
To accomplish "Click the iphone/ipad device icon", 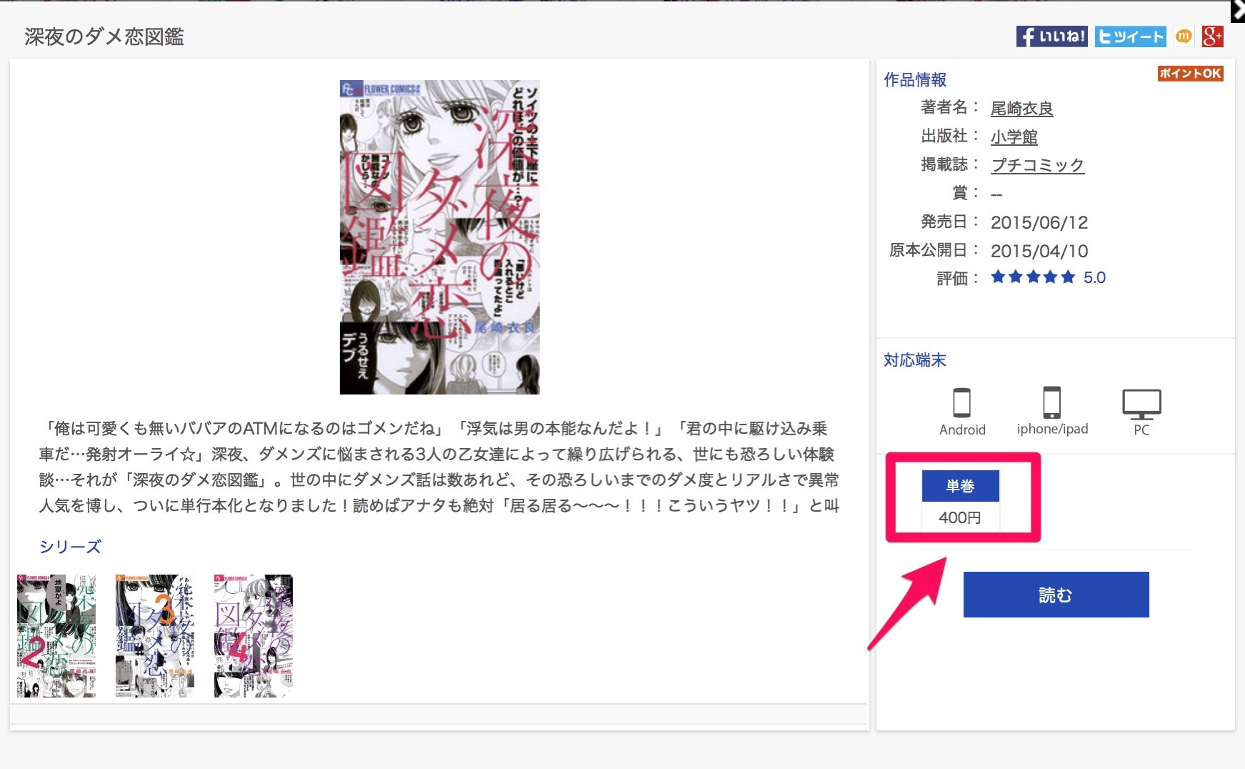I will (1051, 402).
